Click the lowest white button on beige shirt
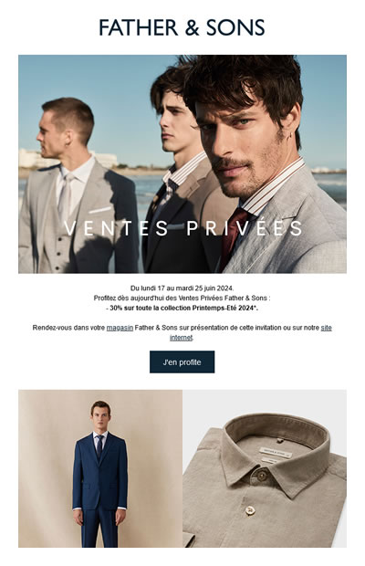Viewport: 365px width, 566px height. coord(250,510)
